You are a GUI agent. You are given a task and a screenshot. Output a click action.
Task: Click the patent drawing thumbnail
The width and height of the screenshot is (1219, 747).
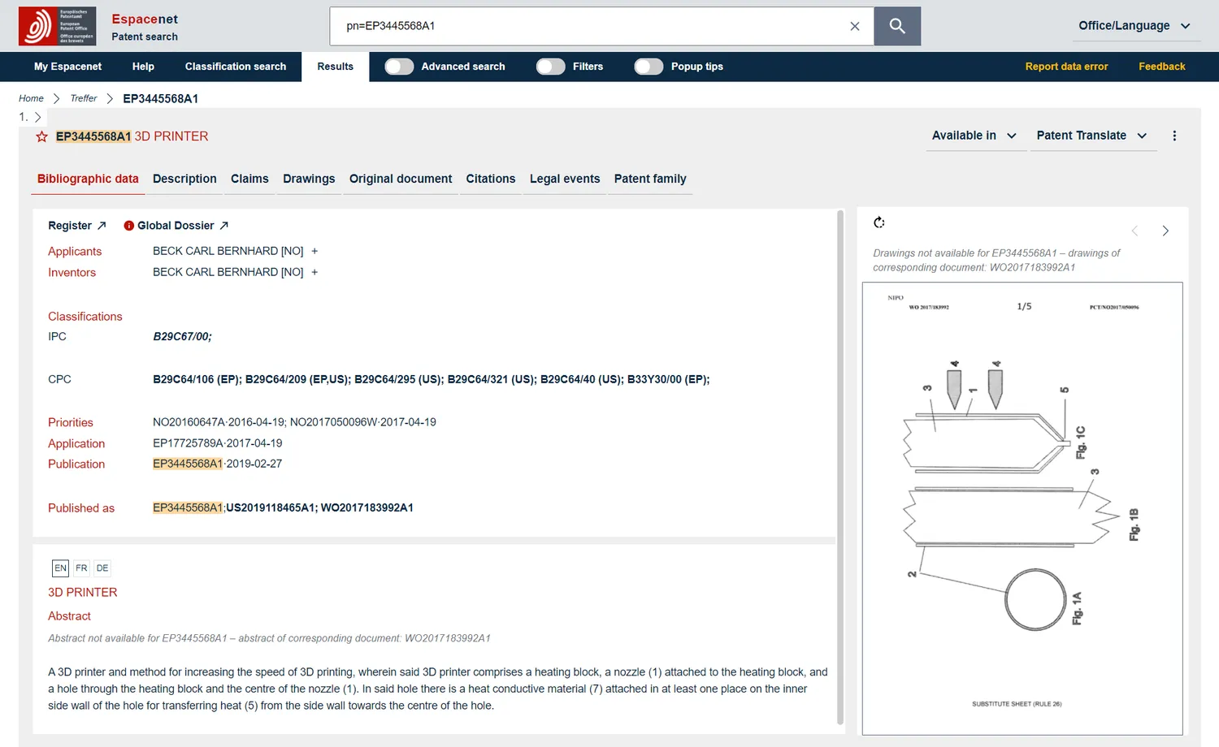point(1022,508)
